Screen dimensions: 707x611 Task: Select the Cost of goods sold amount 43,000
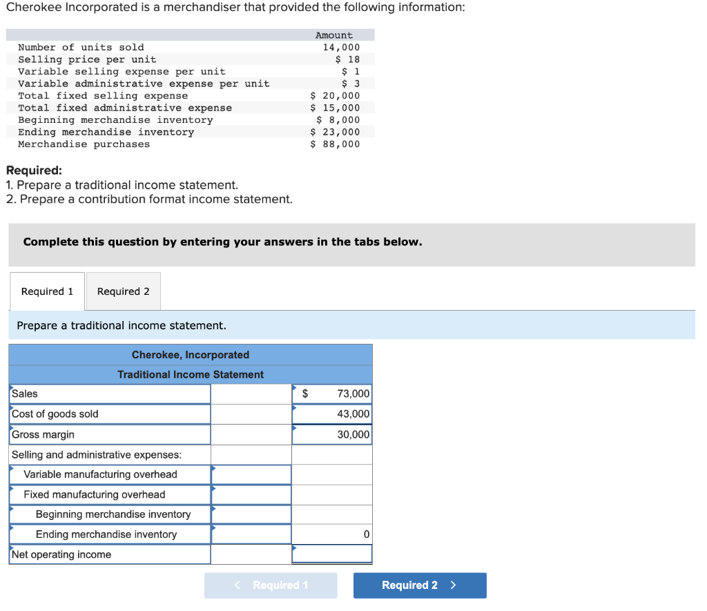[332, 414]
